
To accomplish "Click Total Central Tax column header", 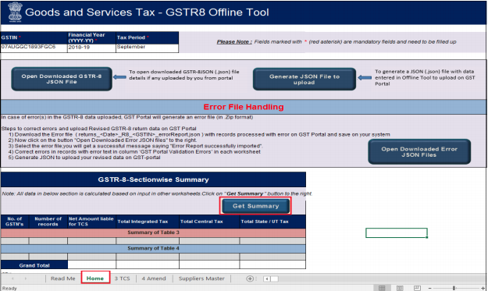I will click(x=209, y=222).
